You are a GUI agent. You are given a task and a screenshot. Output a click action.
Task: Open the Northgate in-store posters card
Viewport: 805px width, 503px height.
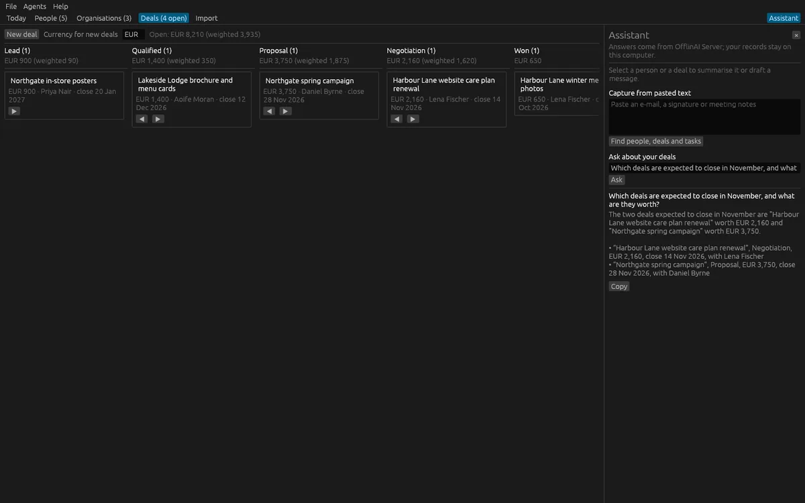(x=64, y=95)
